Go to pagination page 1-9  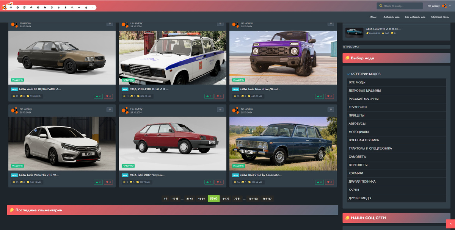pyautogui.click(x=165, y=199)
